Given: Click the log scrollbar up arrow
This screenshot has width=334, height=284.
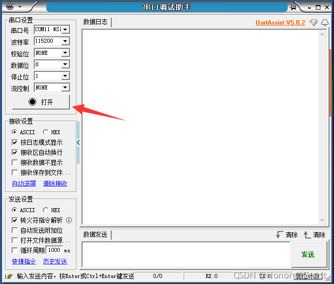Looking at the screenshot, I should coord(322,34).
